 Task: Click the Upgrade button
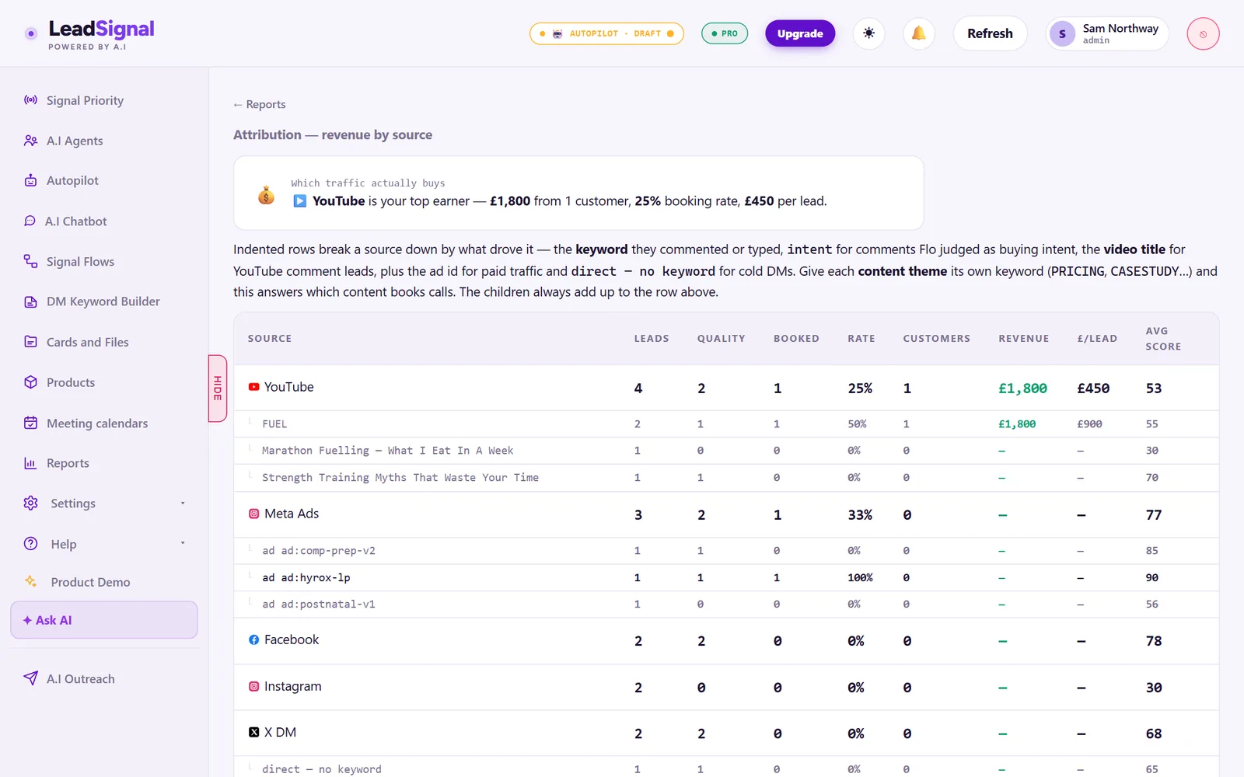[800, 33]
